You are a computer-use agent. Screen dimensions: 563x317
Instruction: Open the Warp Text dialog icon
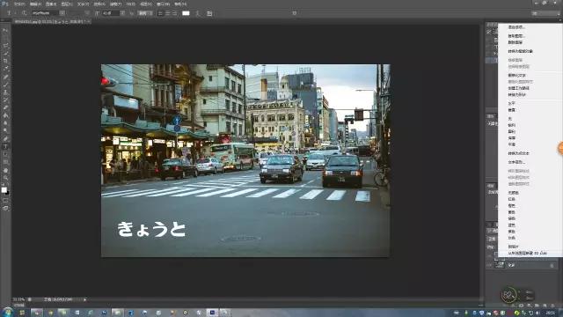click(197, 13)
